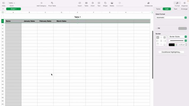
Task: Click the Name header cell
Action: click(x=13, y=21)
